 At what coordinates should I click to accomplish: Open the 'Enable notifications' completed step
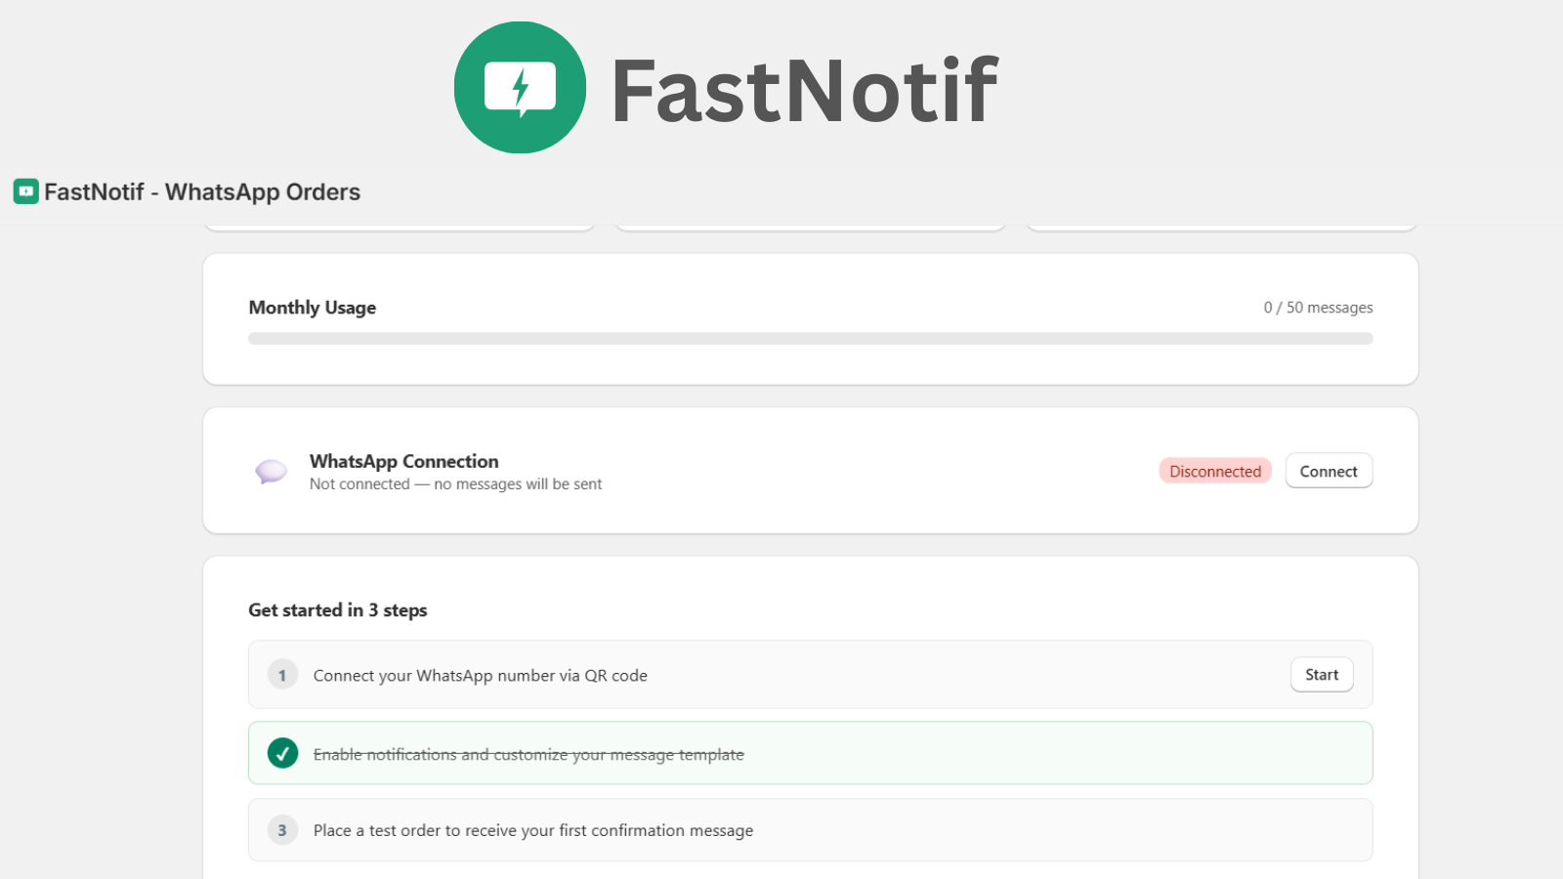click(x=811, y=753)
